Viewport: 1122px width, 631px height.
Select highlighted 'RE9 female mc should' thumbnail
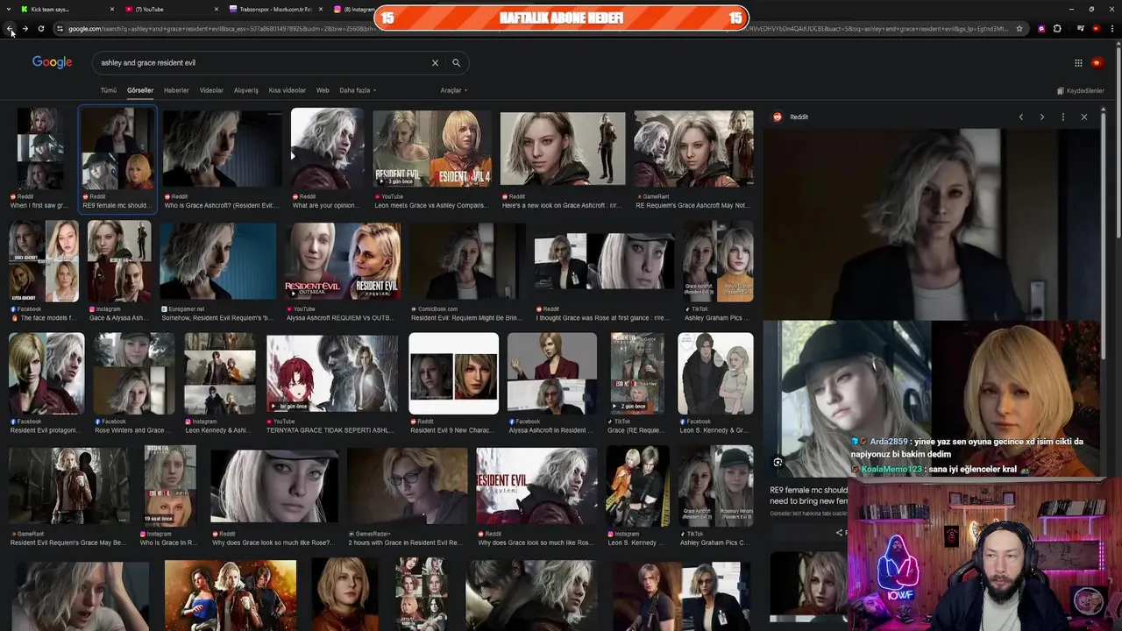pyautogui.click(x=117, y=160)
